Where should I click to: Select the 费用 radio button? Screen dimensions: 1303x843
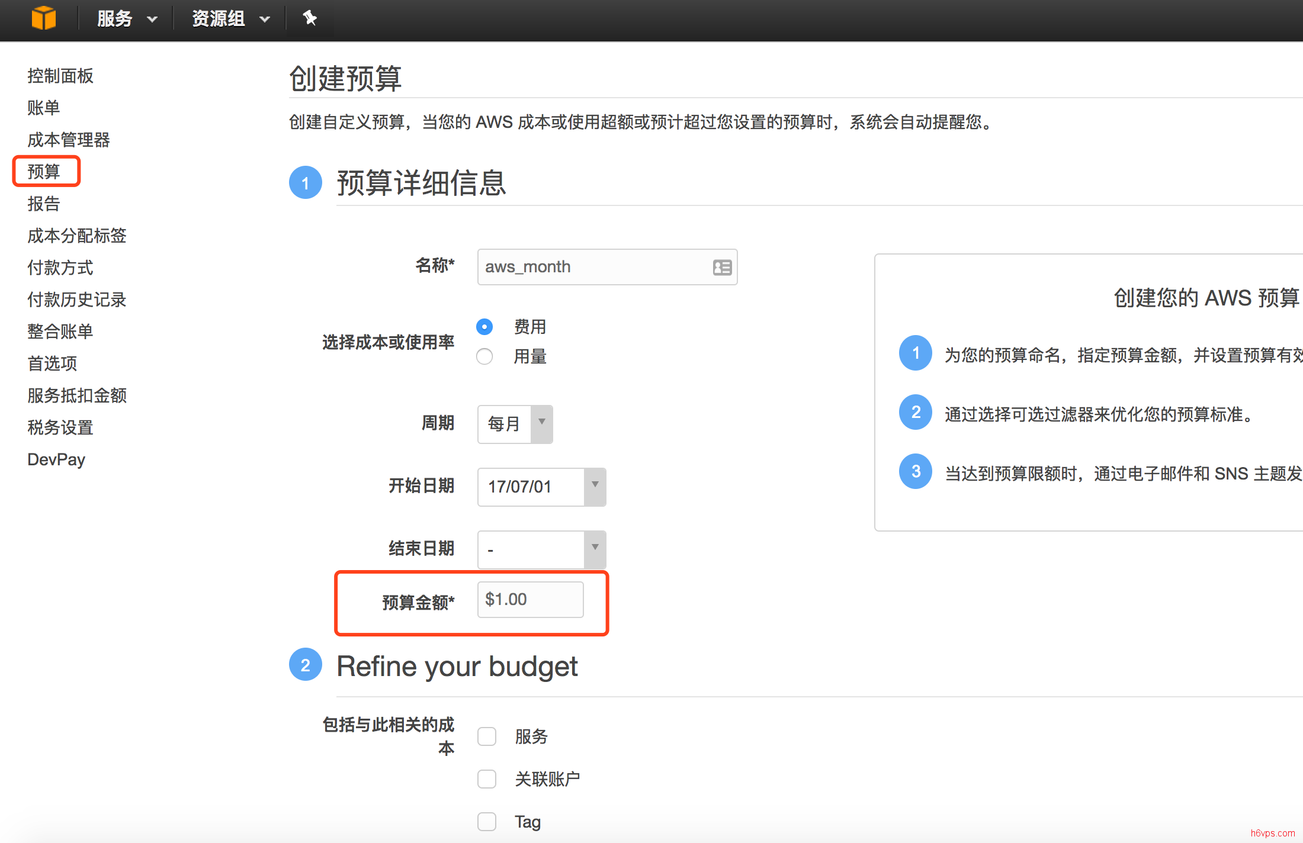484,327
